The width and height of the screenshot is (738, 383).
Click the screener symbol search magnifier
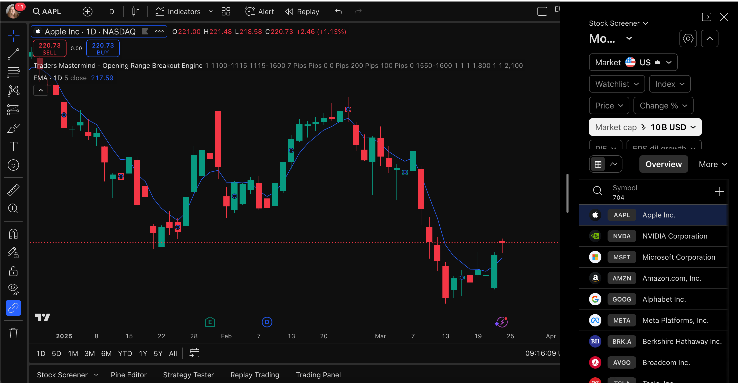[597, 191]
